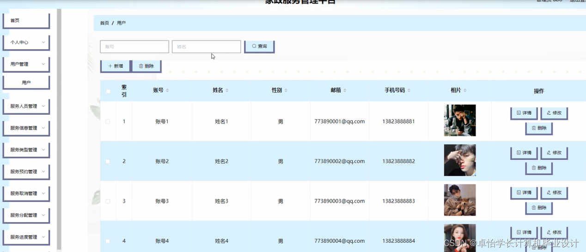Click 删除 for the 账号3 row
The height and width of the screenshot is (252, 586).
tap(539, 208)
